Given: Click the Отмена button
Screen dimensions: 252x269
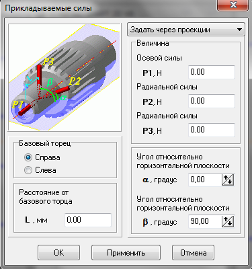Looking at the screenshot, I should point(193,253).
